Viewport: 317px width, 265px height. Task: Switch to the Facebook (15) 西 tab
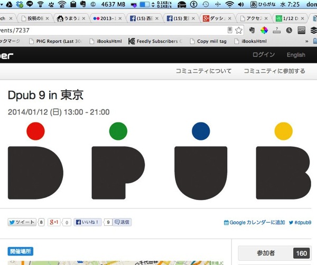[144, 18]
